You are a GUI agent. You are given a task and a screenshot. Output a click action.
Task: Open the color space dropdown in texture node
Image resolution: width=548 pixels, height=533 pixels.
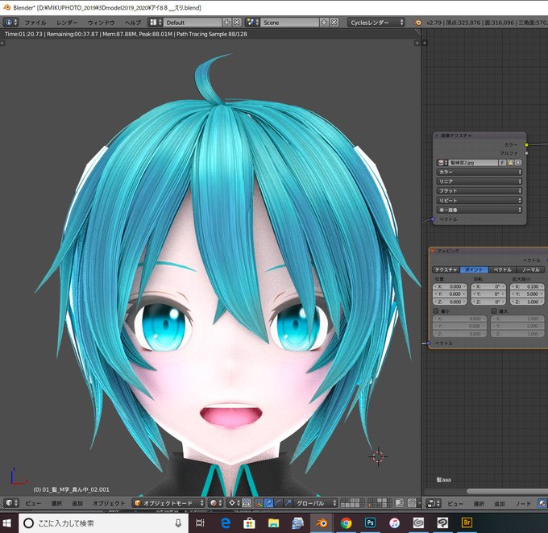479,172
